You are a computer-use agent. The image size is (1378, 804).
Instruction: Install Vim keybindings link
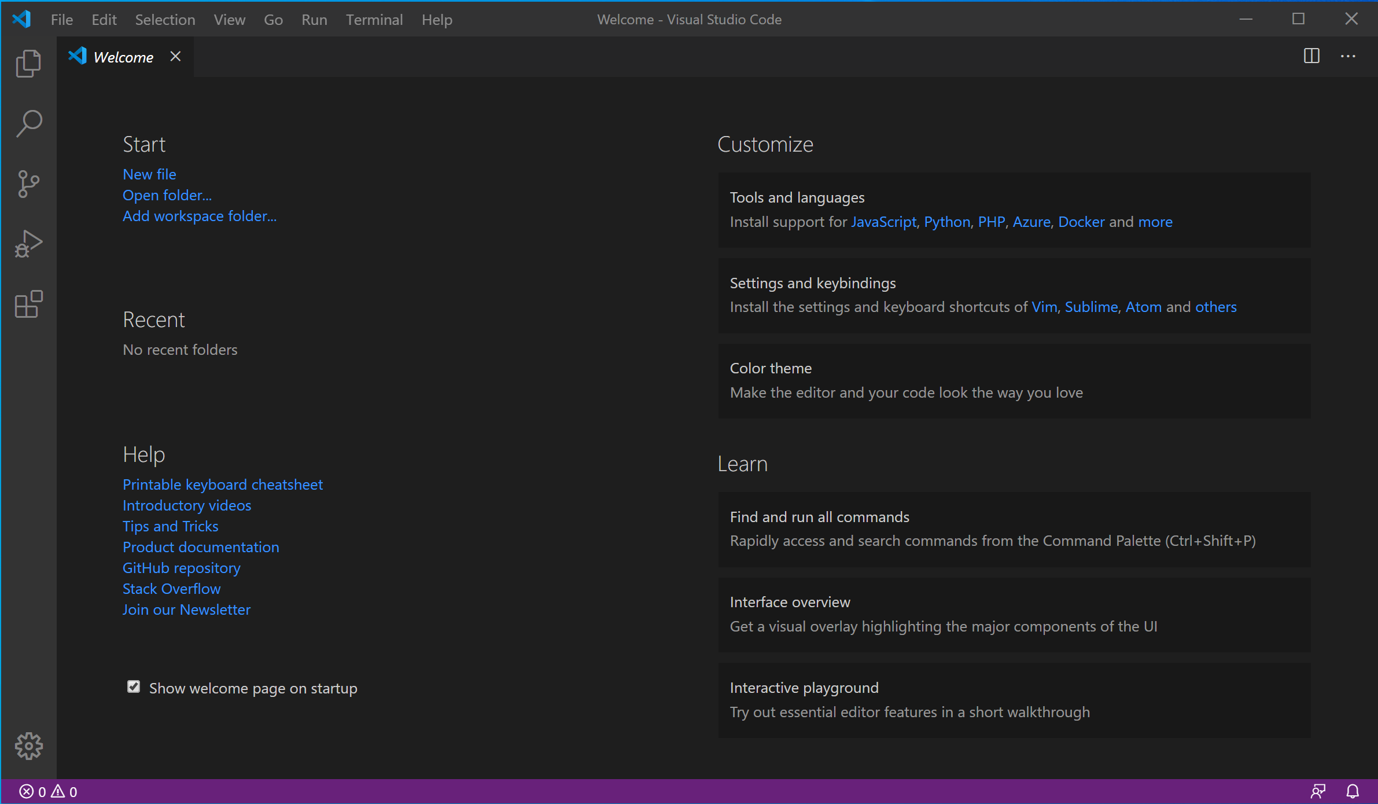(1044, 307)
